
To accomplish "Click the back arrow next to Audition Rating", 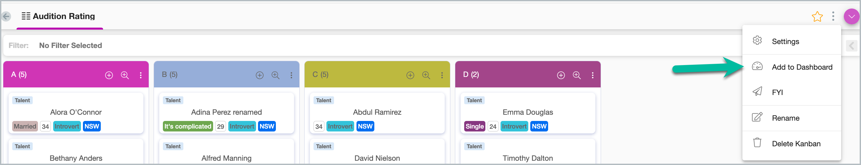I will [x=6, y=16].
